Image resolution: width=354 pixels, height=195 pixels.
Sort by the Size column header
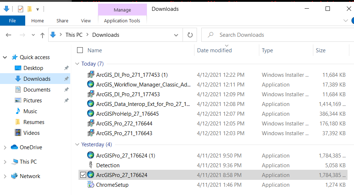[x=321, y=50]
